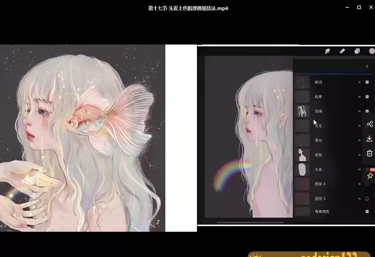375x257 pixels.
Task: Click the pin icon below the NEW badge
Action: 370,176
